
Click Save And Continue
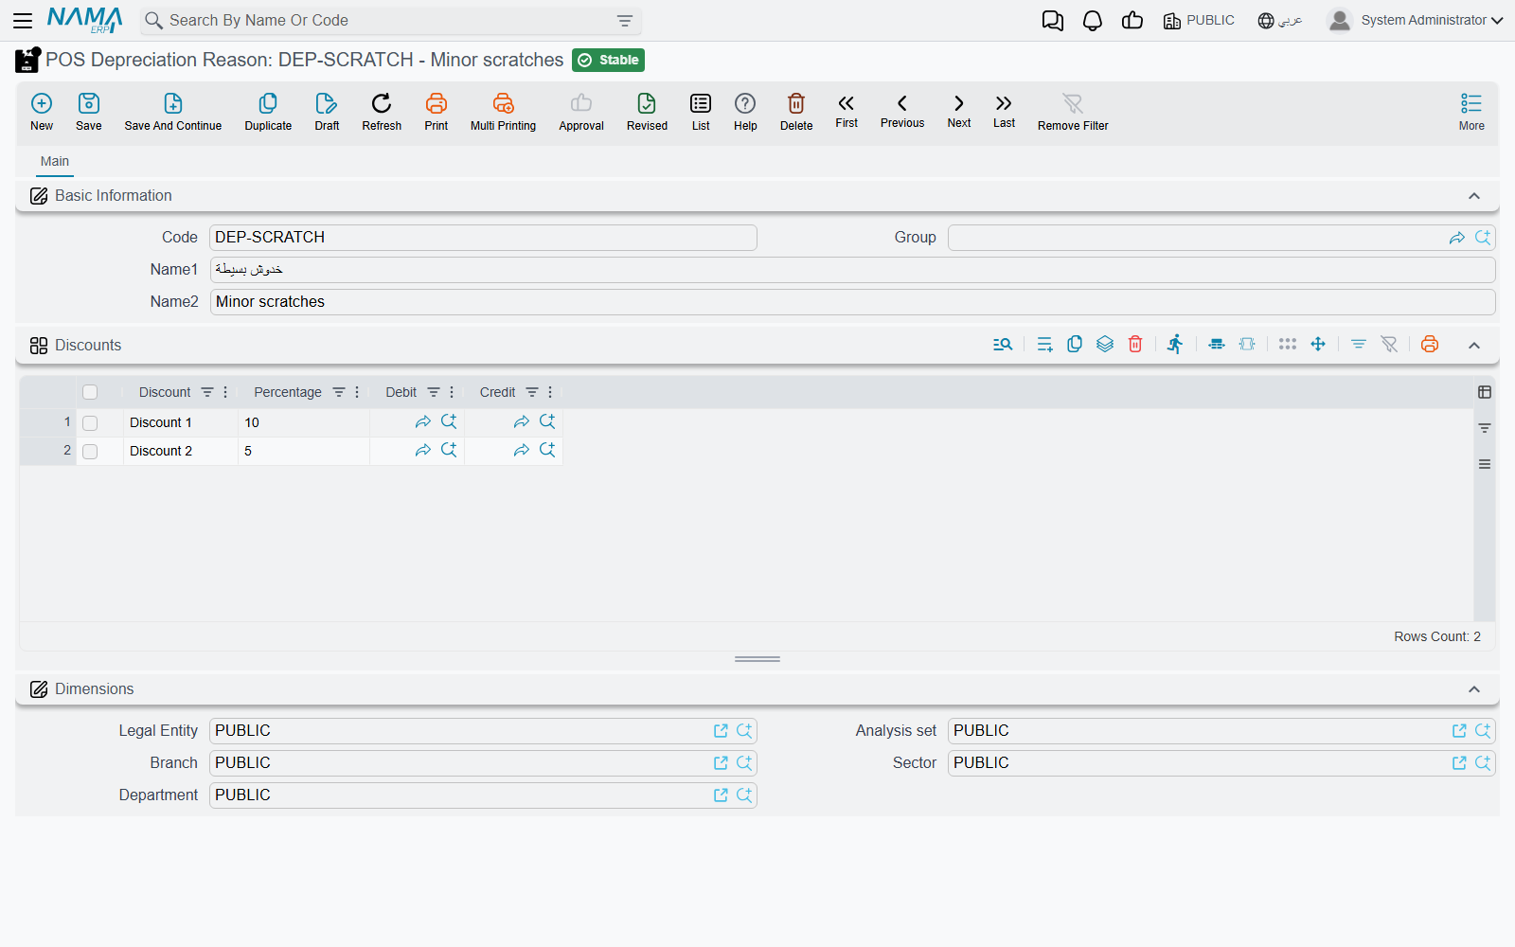tap(173, 112)
